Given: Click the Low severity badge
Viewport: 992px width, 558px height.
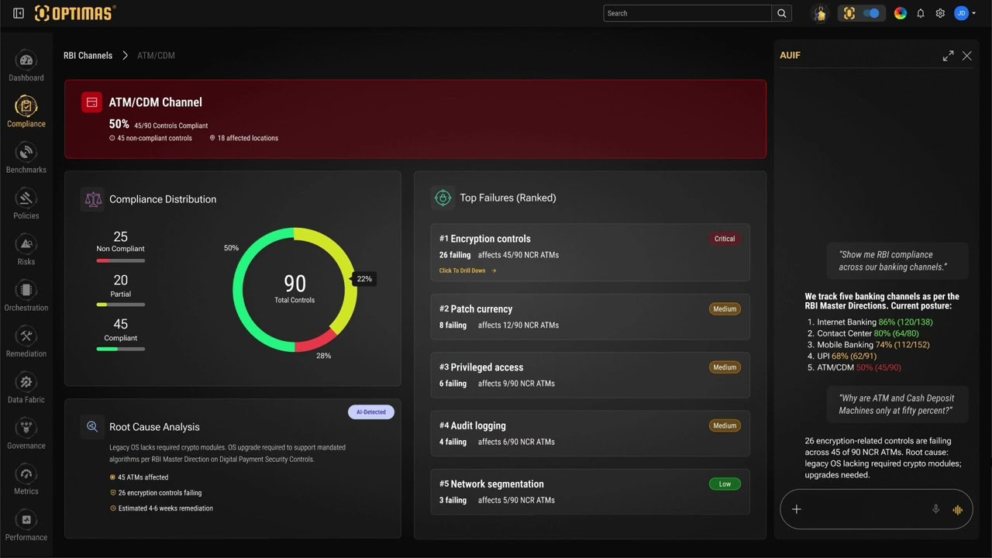Looking at the screenshot, I should point(725,484).
